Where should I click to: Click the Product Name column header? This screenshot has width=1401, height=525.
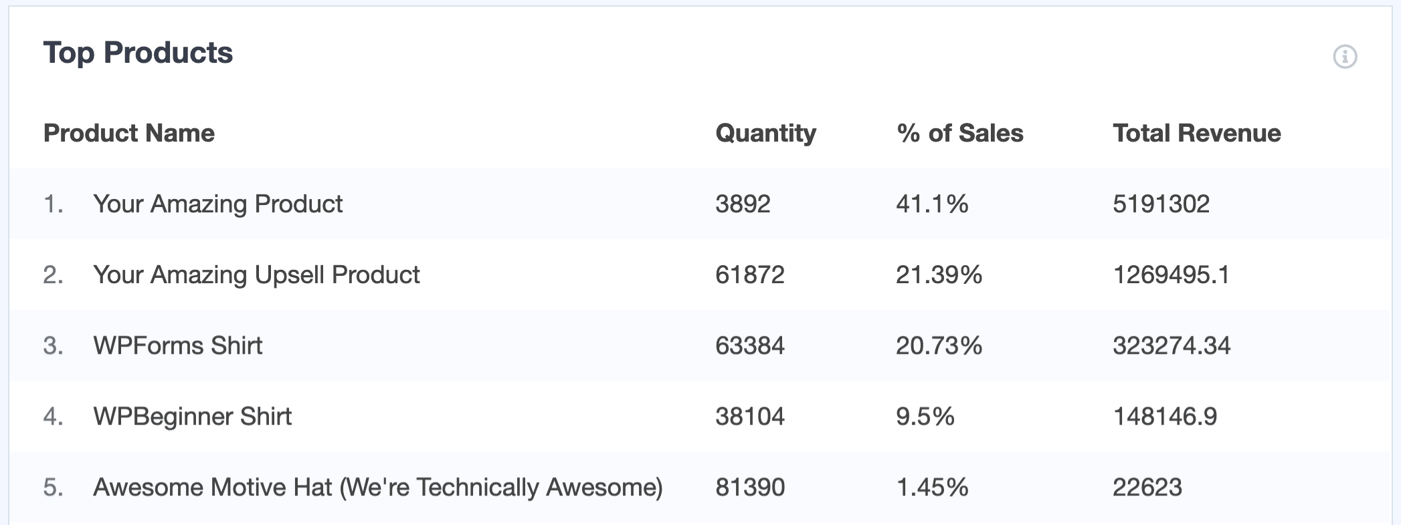pos(130,133)
